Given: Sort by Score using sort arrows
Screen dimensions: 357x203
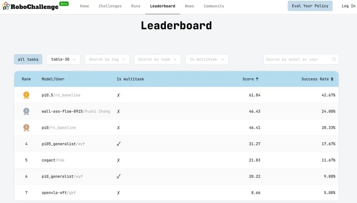Looking at the screenshot, I should [257, 79].
